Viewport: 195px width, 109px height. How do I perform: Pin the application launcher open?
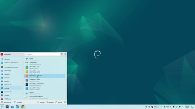click(65, 54)
